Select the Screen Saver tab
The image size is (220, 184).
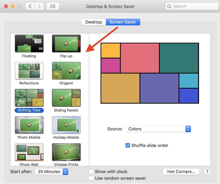coord(123,22)
